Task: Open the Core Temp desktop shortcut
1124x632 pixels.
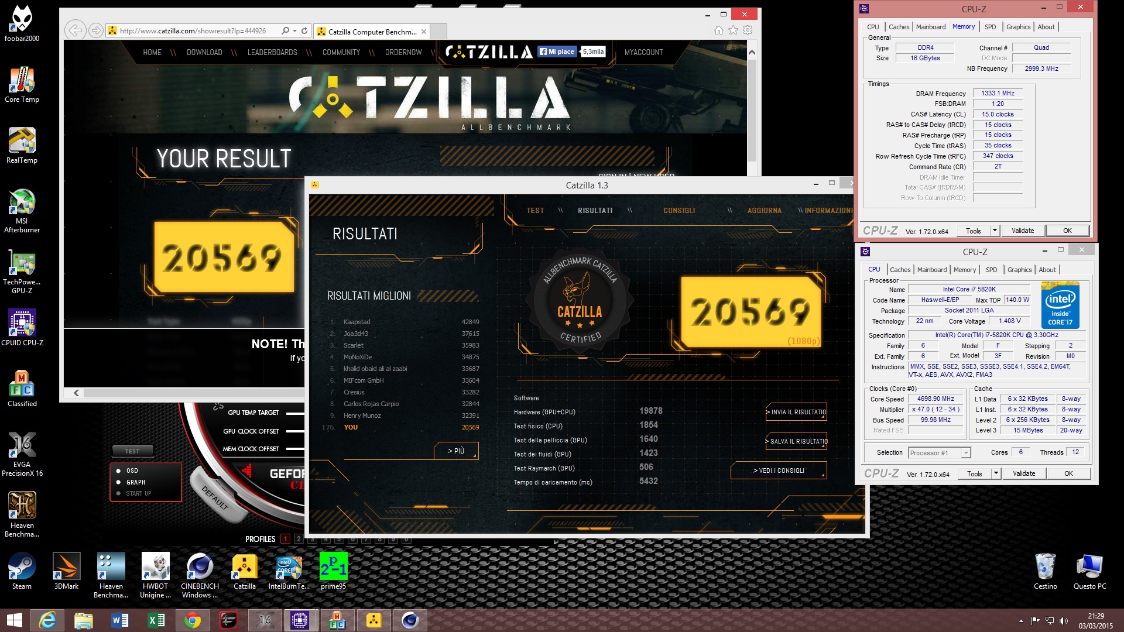Action: [22, 85]
